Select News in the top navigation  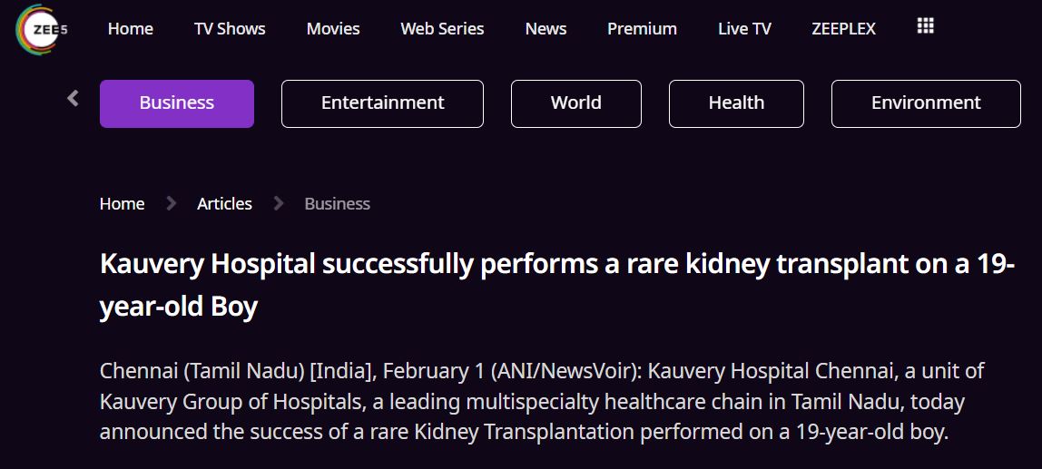point(546,29)
